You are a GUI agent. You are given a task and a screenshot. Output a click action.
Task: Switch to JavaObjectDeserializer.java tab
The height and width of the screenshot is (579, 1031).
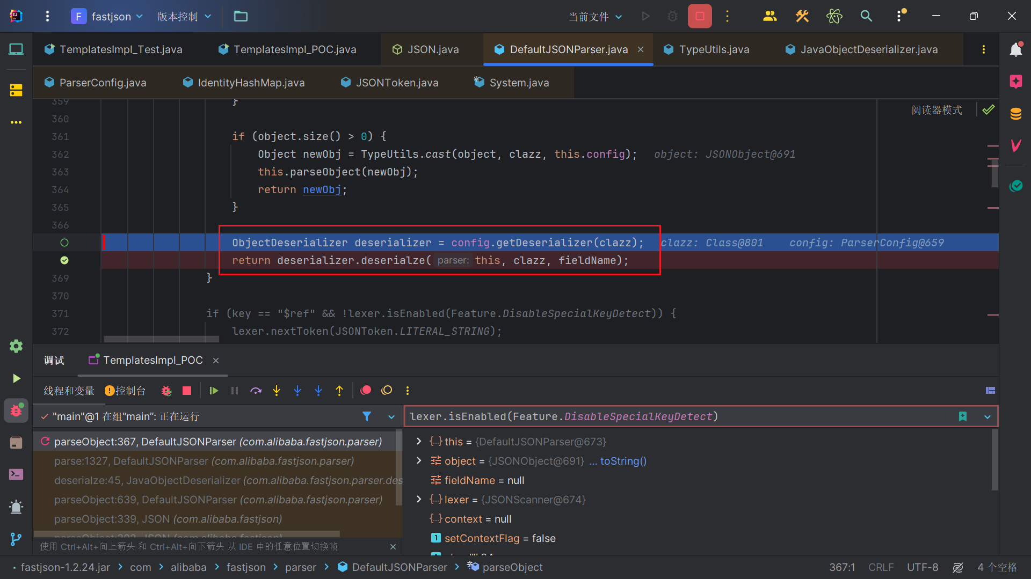coord(861,49)
